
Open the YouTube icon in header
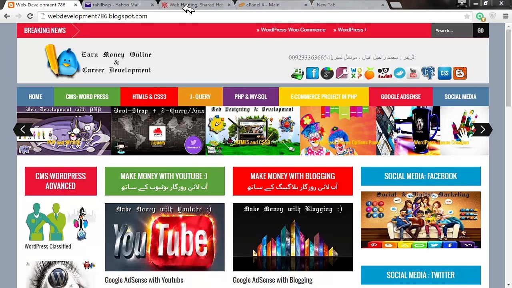[413, 74]
